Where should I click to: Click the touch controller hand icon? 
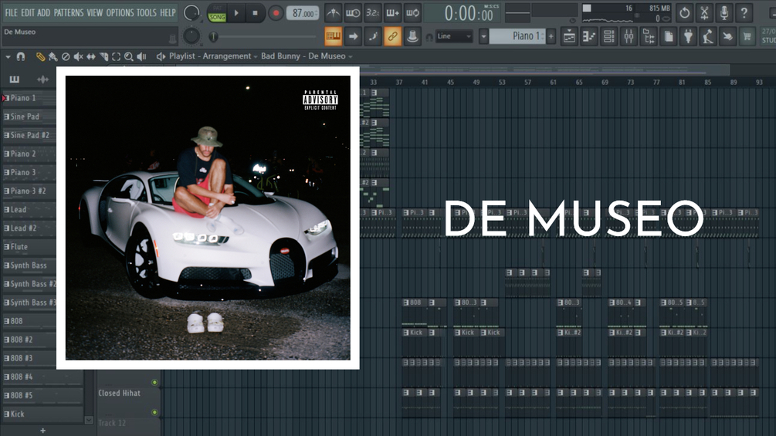point(727,36)
